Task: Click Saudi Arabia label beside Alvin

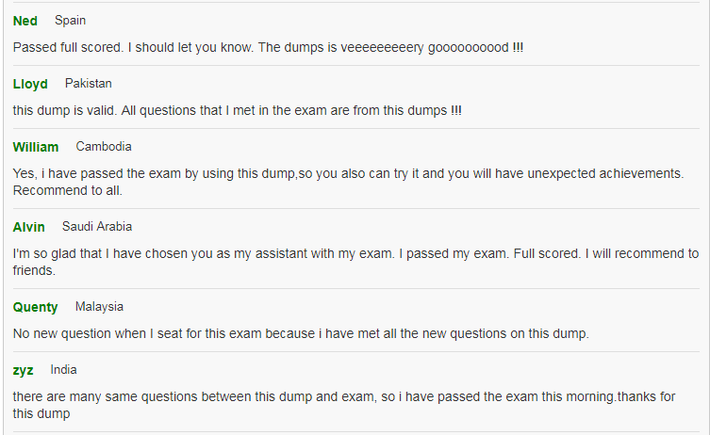Action: coord(97,227)
